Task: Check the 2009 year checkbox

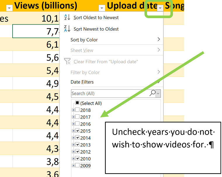Action: (x=77, y=165)
